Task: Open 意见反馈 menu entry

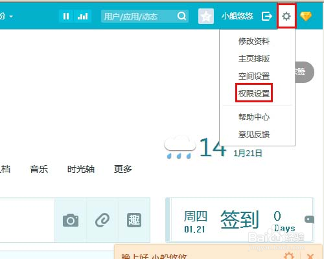Action: [254, 135]
